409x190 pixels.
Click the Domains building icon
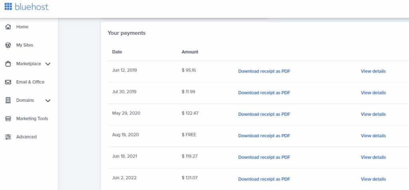[x=8, y=101]
